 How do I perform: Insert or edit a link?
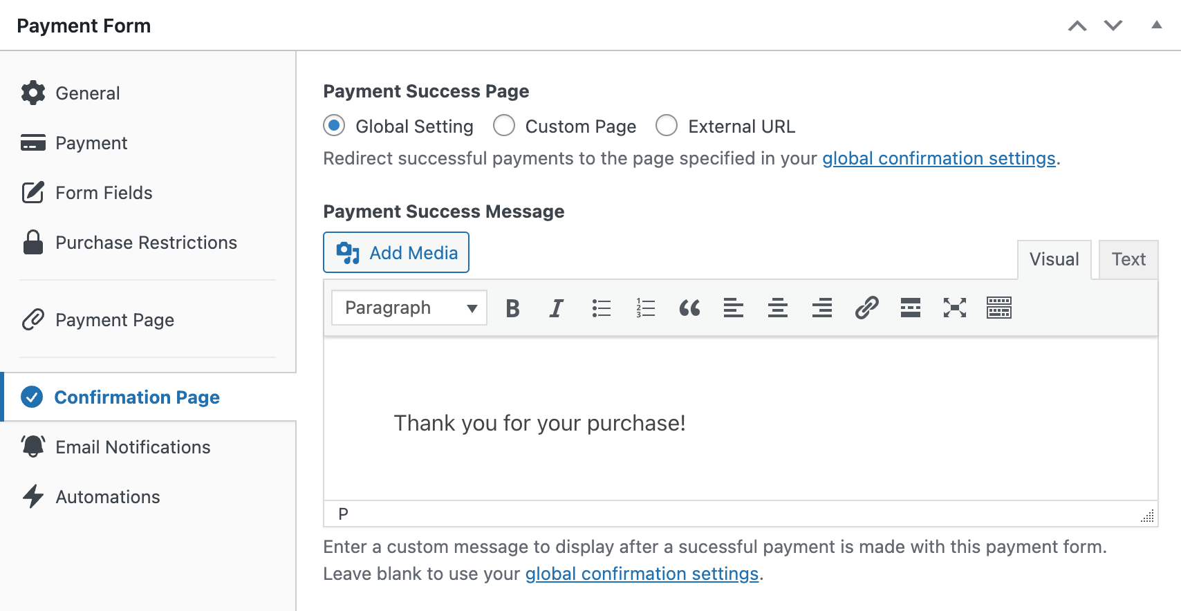tap(866, 308)
